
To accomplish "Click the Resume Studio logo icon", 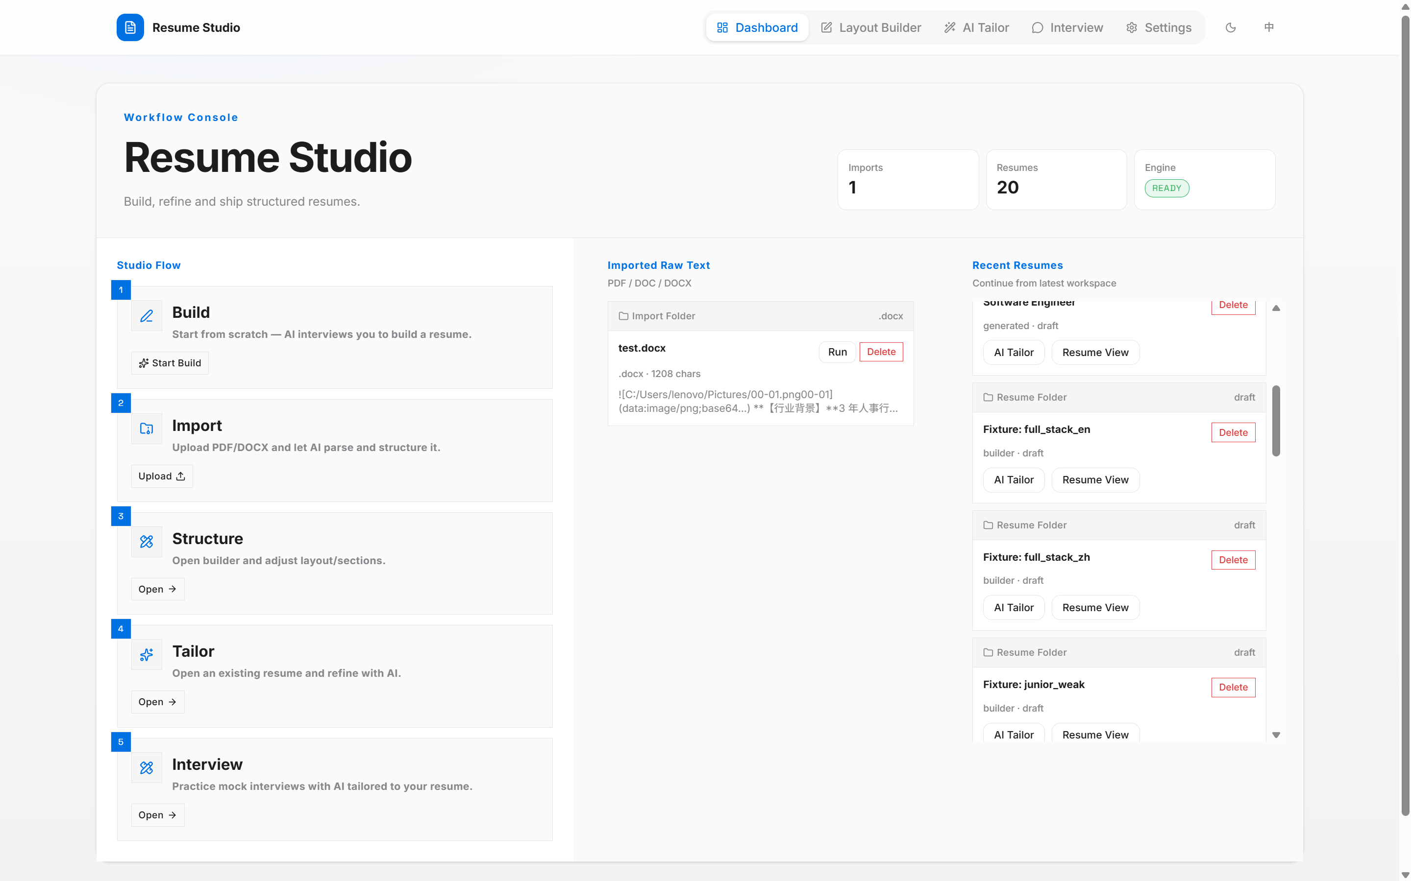I will coord(130,27).
